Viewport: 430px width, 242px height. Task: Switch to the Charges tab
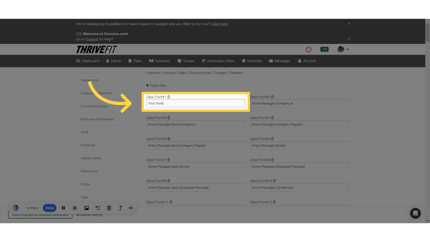[220, 73]
